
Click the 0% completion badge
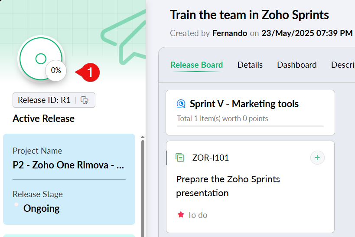pyautogui.click(x=56, y=70)
